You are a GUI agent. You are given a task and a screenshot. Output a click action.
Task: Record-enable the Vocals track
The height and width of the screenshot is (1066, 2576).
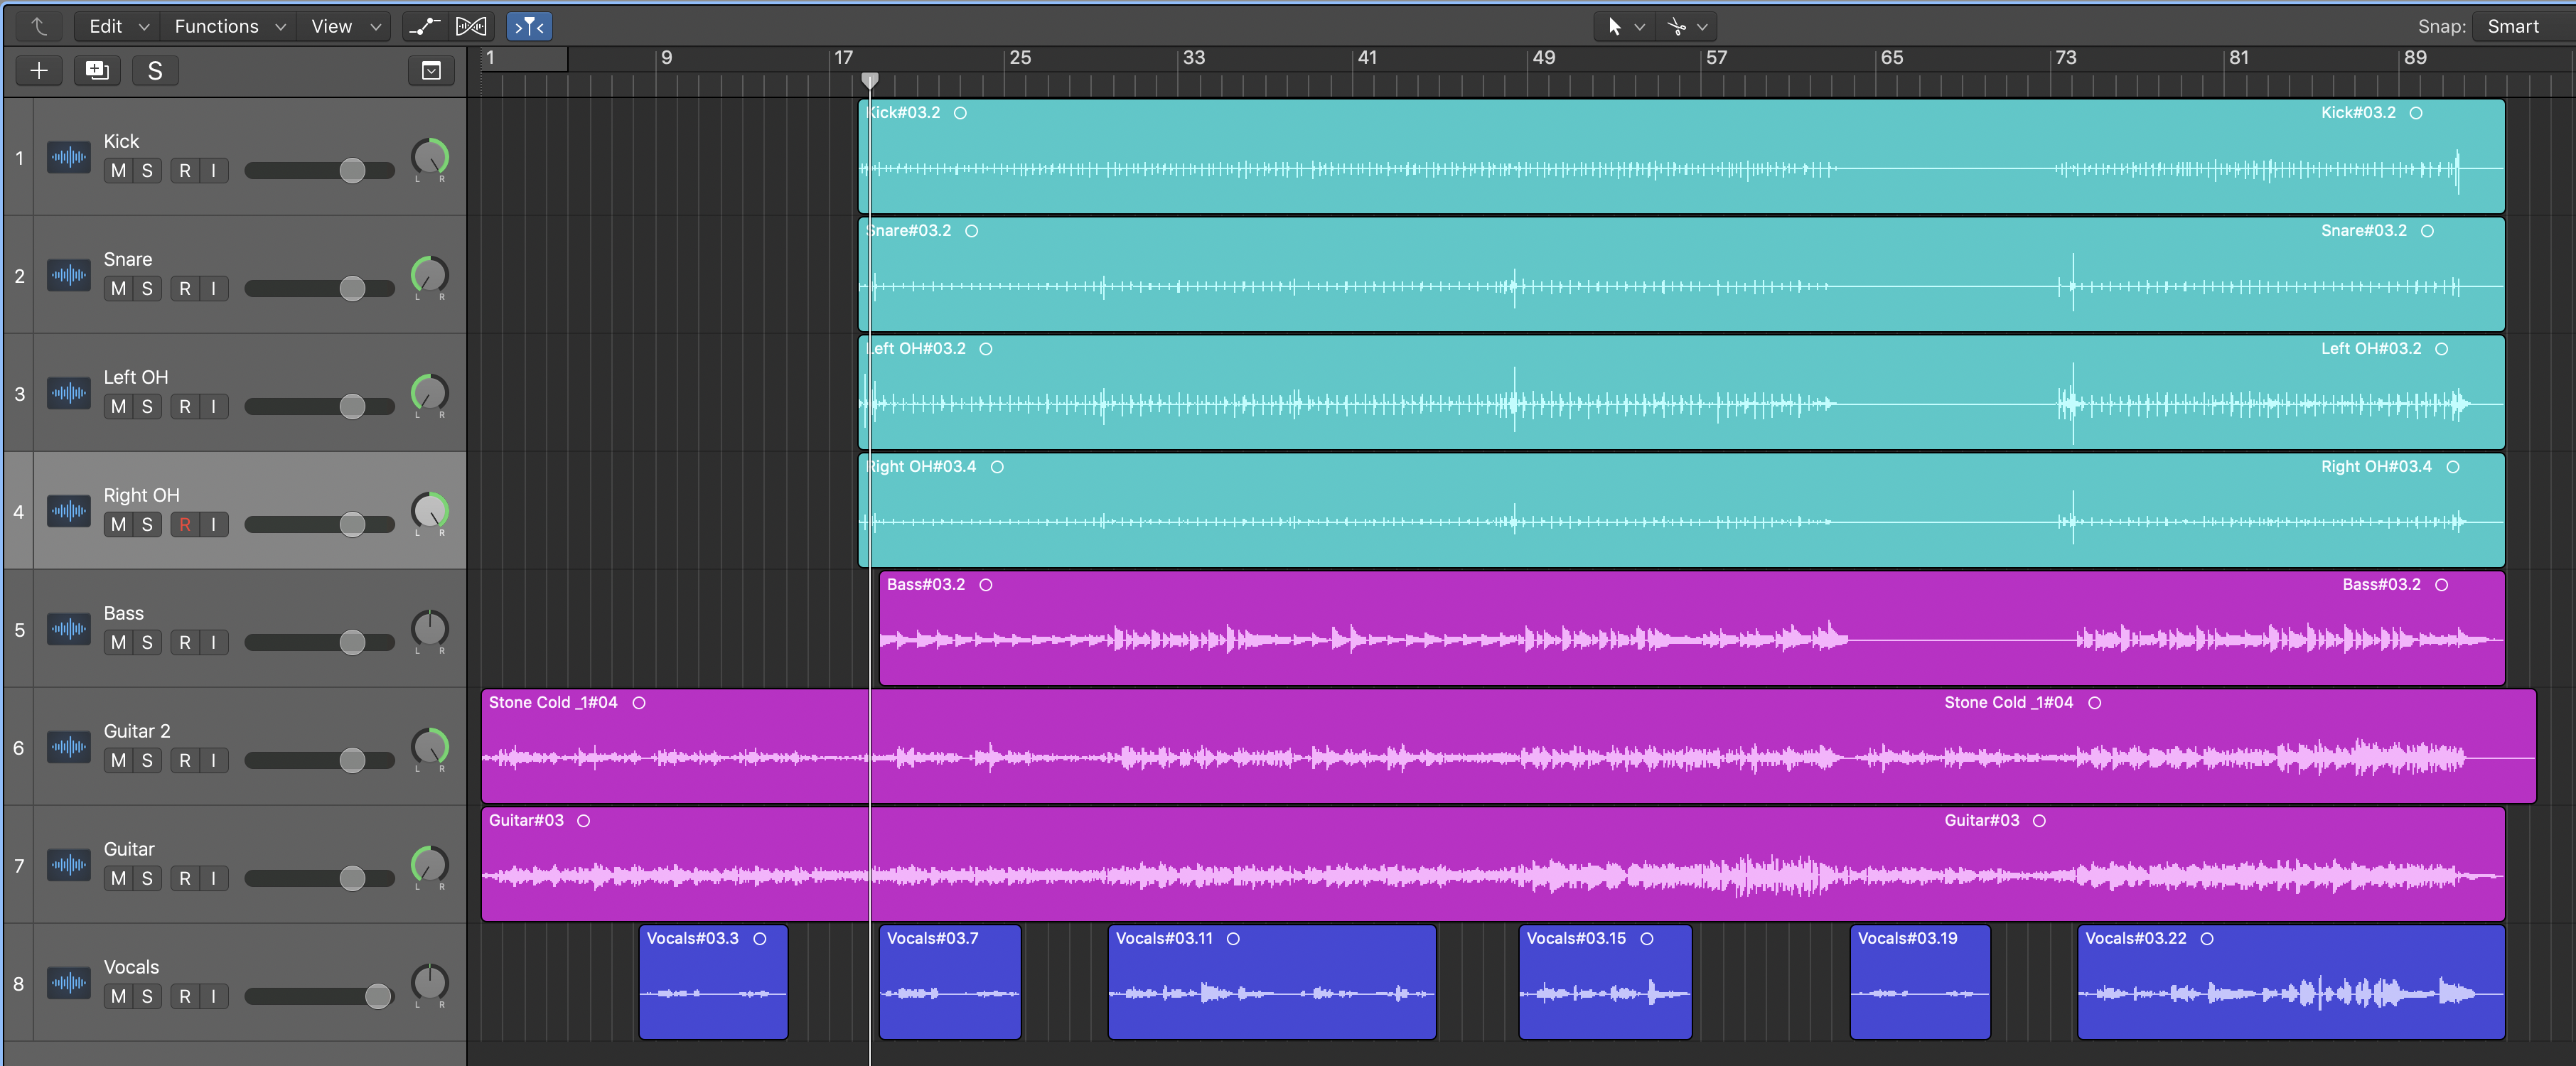coord(185,997)
